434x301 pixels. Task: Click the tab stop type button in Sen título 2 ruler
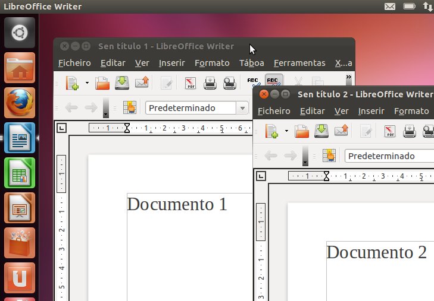click(261, 176)
